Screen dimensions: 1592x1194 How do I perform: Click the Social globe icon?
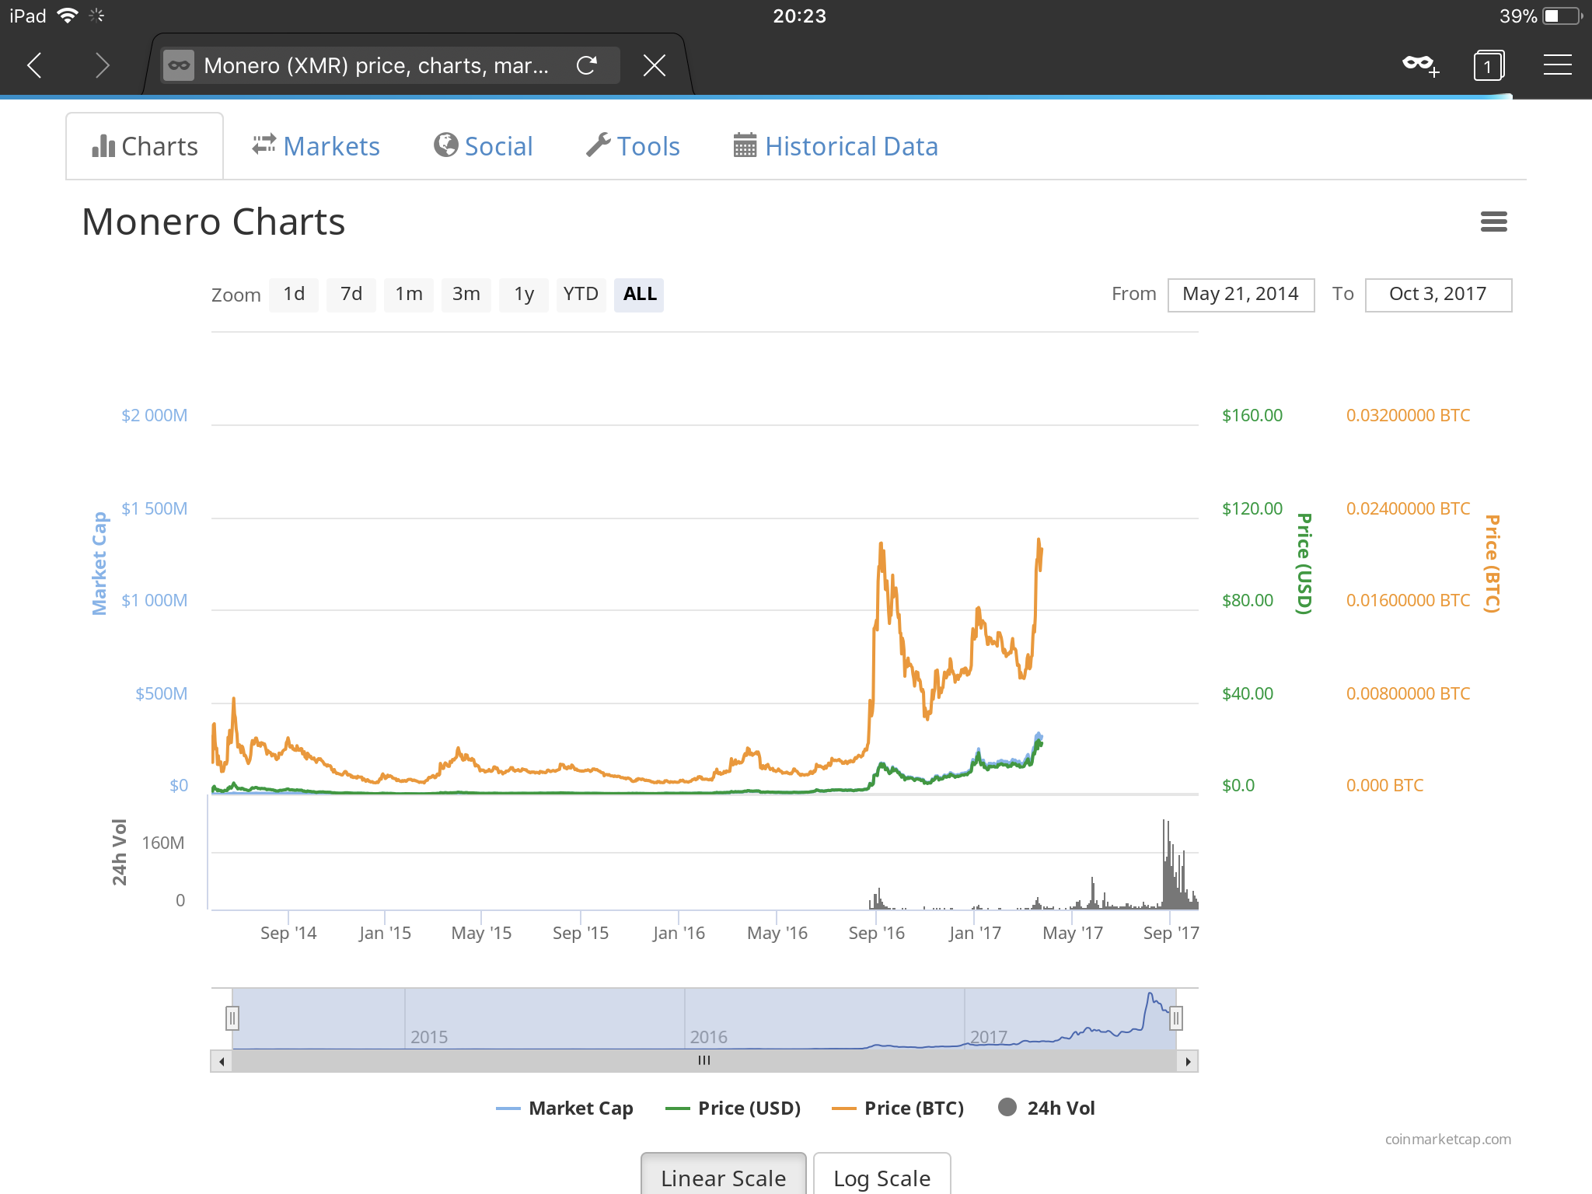445,145
